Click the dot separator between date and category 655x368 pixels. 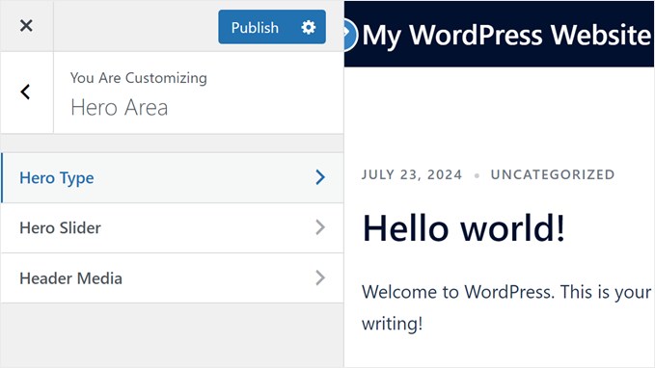(477, 175)
